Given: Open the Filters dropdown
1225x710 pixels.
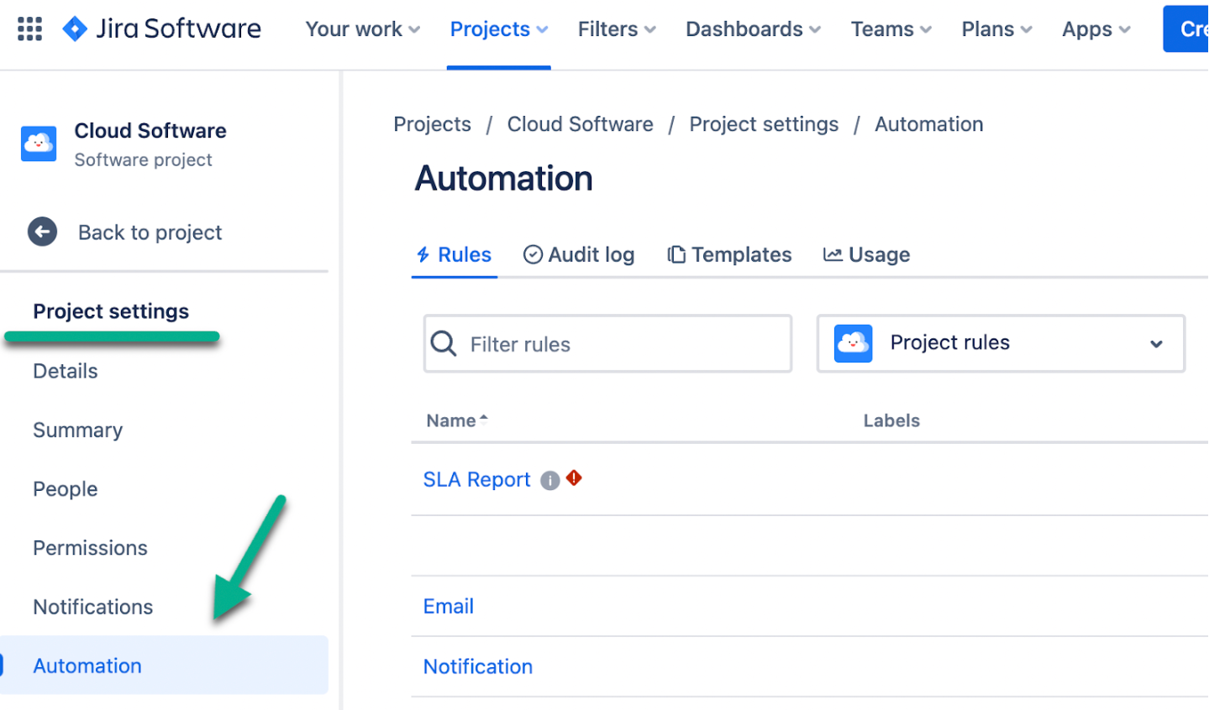Looking at the screenshot, I should click(x=616, y=29).
